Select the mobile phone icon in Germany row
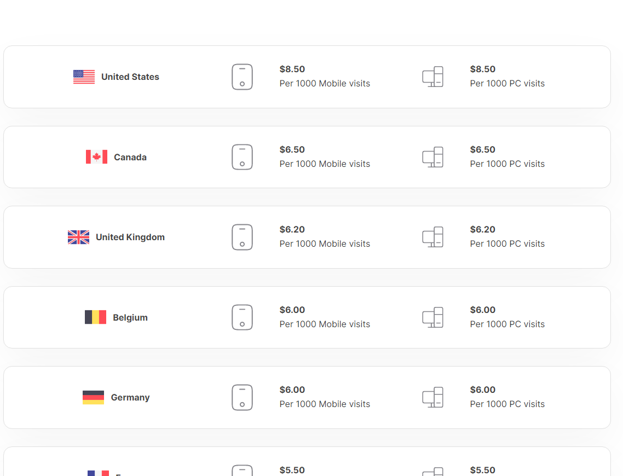The width and height of the screenshot is (623, 476). tap(243, 397)
